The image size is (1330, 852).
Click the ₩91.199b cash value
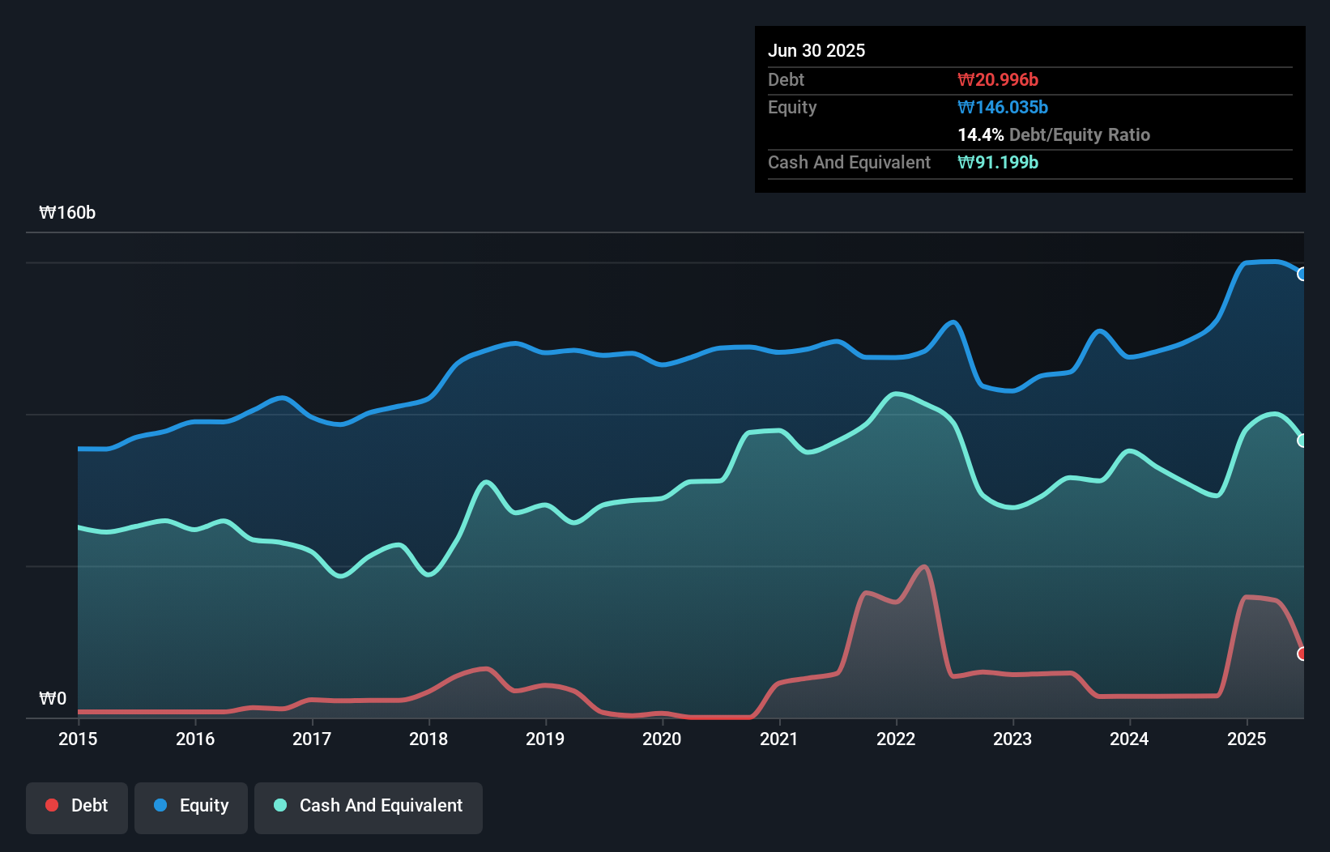coord(998,162)
